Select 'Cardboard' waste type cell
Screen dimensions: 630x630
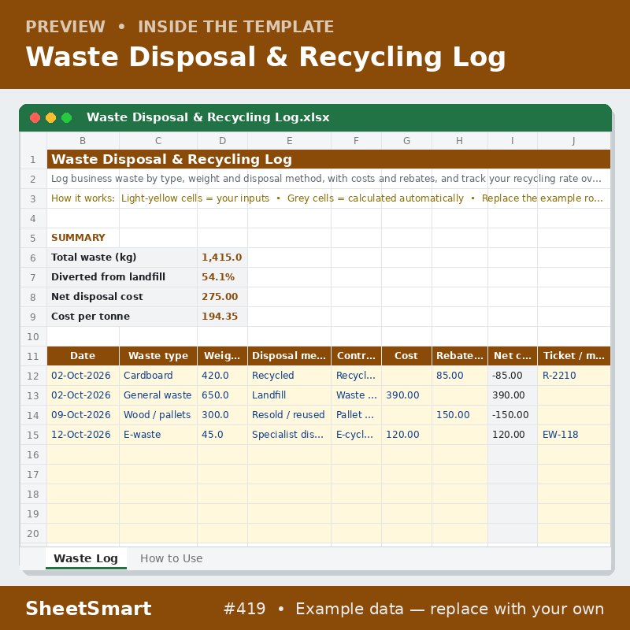[x=158, y=376]
